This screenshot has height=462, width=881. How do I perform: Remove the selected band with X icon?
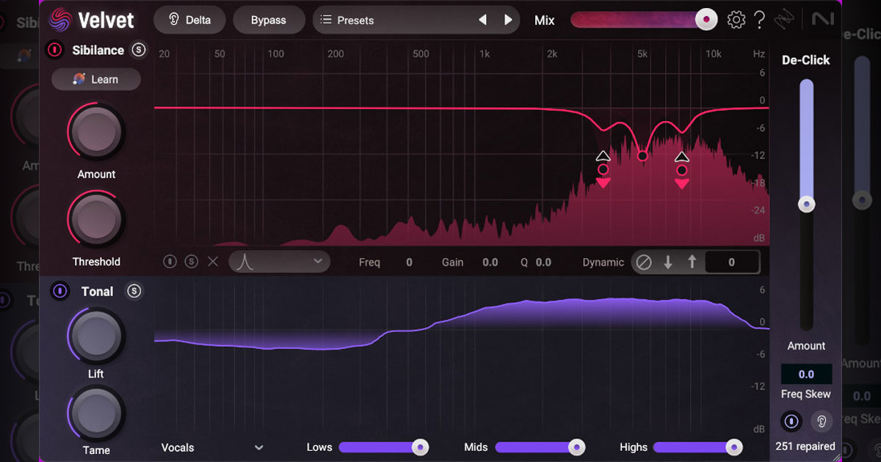pyautogui.click(x=213, y=261)
